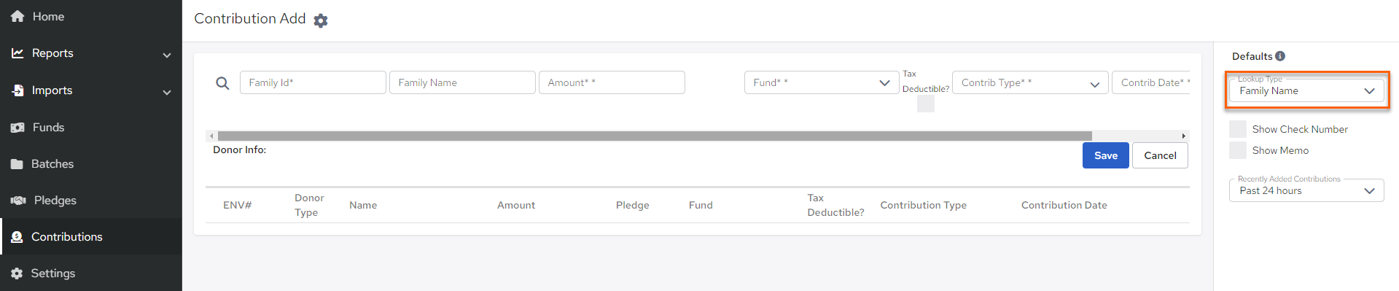This screenshot has height=291, width=1399.
Task: Click the magnifying glass search icon
Action: click(x=222, y=83)
